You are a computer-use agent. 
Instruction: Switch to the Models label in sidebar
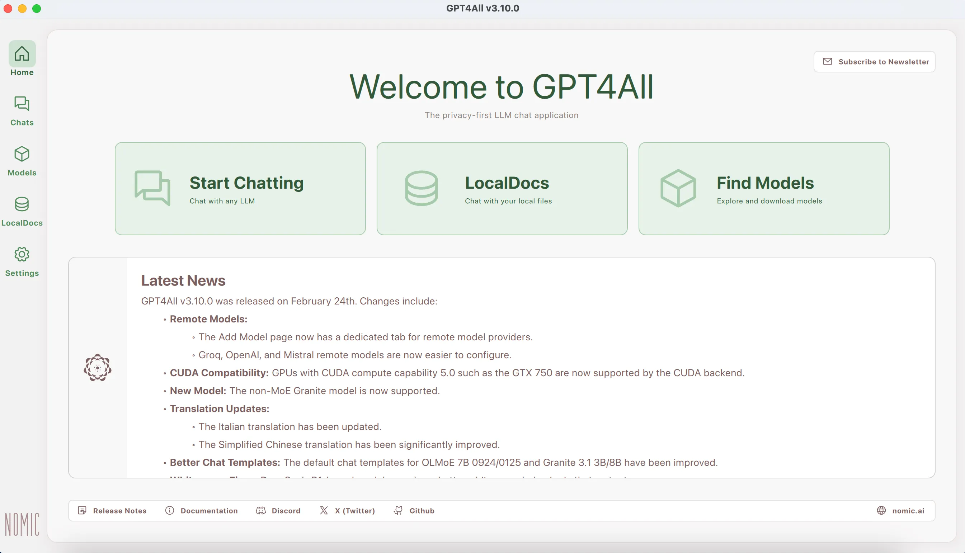pyautogui.click(x=22, y=172)
